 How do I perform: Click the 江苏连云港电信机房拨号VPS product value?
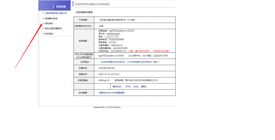click(x=117, y=20)
